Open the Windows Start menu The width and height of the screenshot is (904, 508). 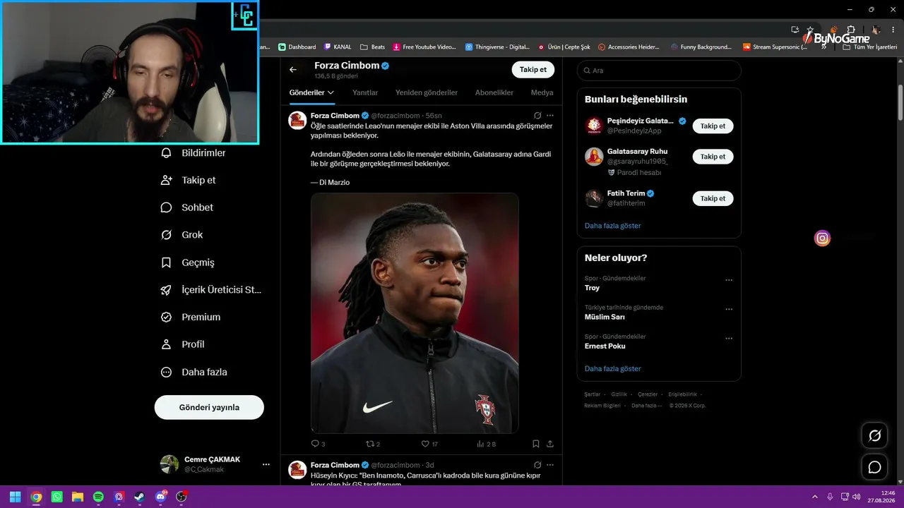(15, 497)
